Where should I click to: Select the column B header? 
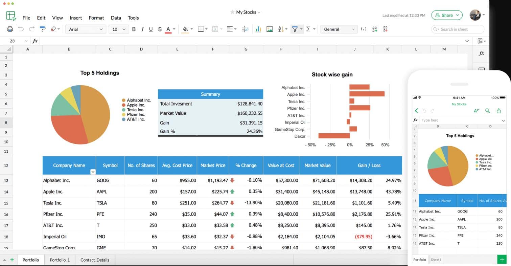click(69, 49)
